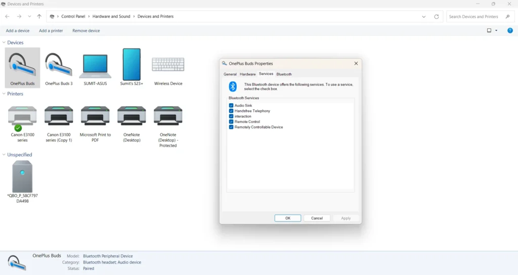
Task: Click Add a printer
Action: 51,31
